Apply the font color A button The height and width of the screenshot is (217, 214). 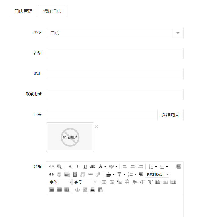100,166
